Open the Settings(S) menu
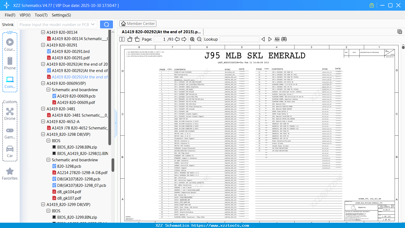This screenshot has width=405, height=228. [x=61, y=15]
